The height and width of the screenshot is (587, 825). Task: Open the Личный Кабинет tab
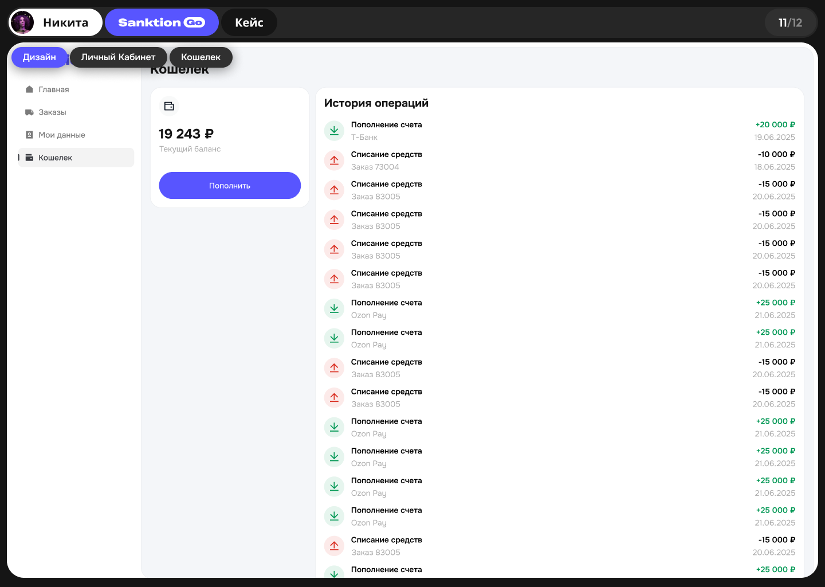[118, 57]
